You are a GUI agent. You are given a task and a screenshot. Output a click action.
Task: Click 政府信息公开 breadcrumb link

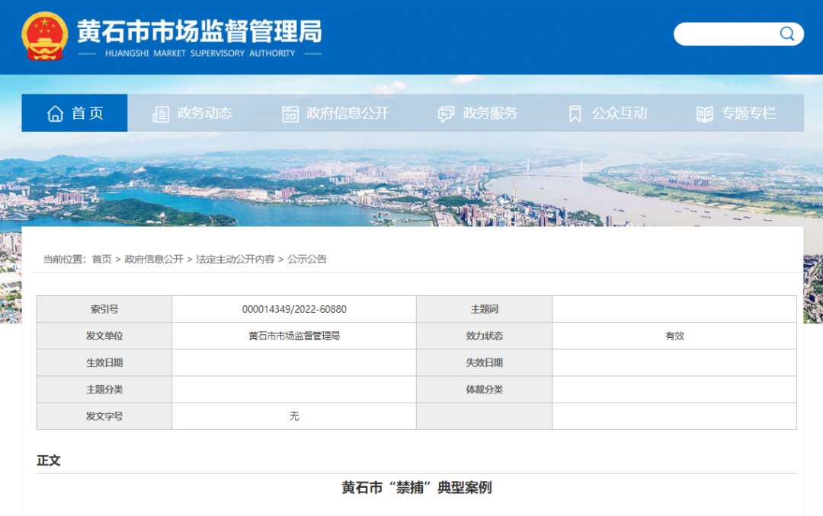[154, 259]
